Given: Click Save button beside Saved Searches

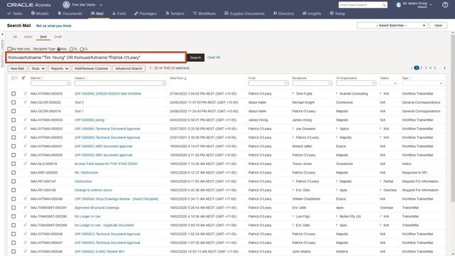Looking at the screenshot, I should pyautogui.click(x=438, y=26).
